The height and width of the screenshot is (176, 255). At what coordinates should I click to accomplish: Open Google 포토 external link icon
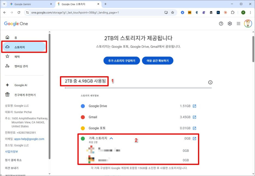194,128
